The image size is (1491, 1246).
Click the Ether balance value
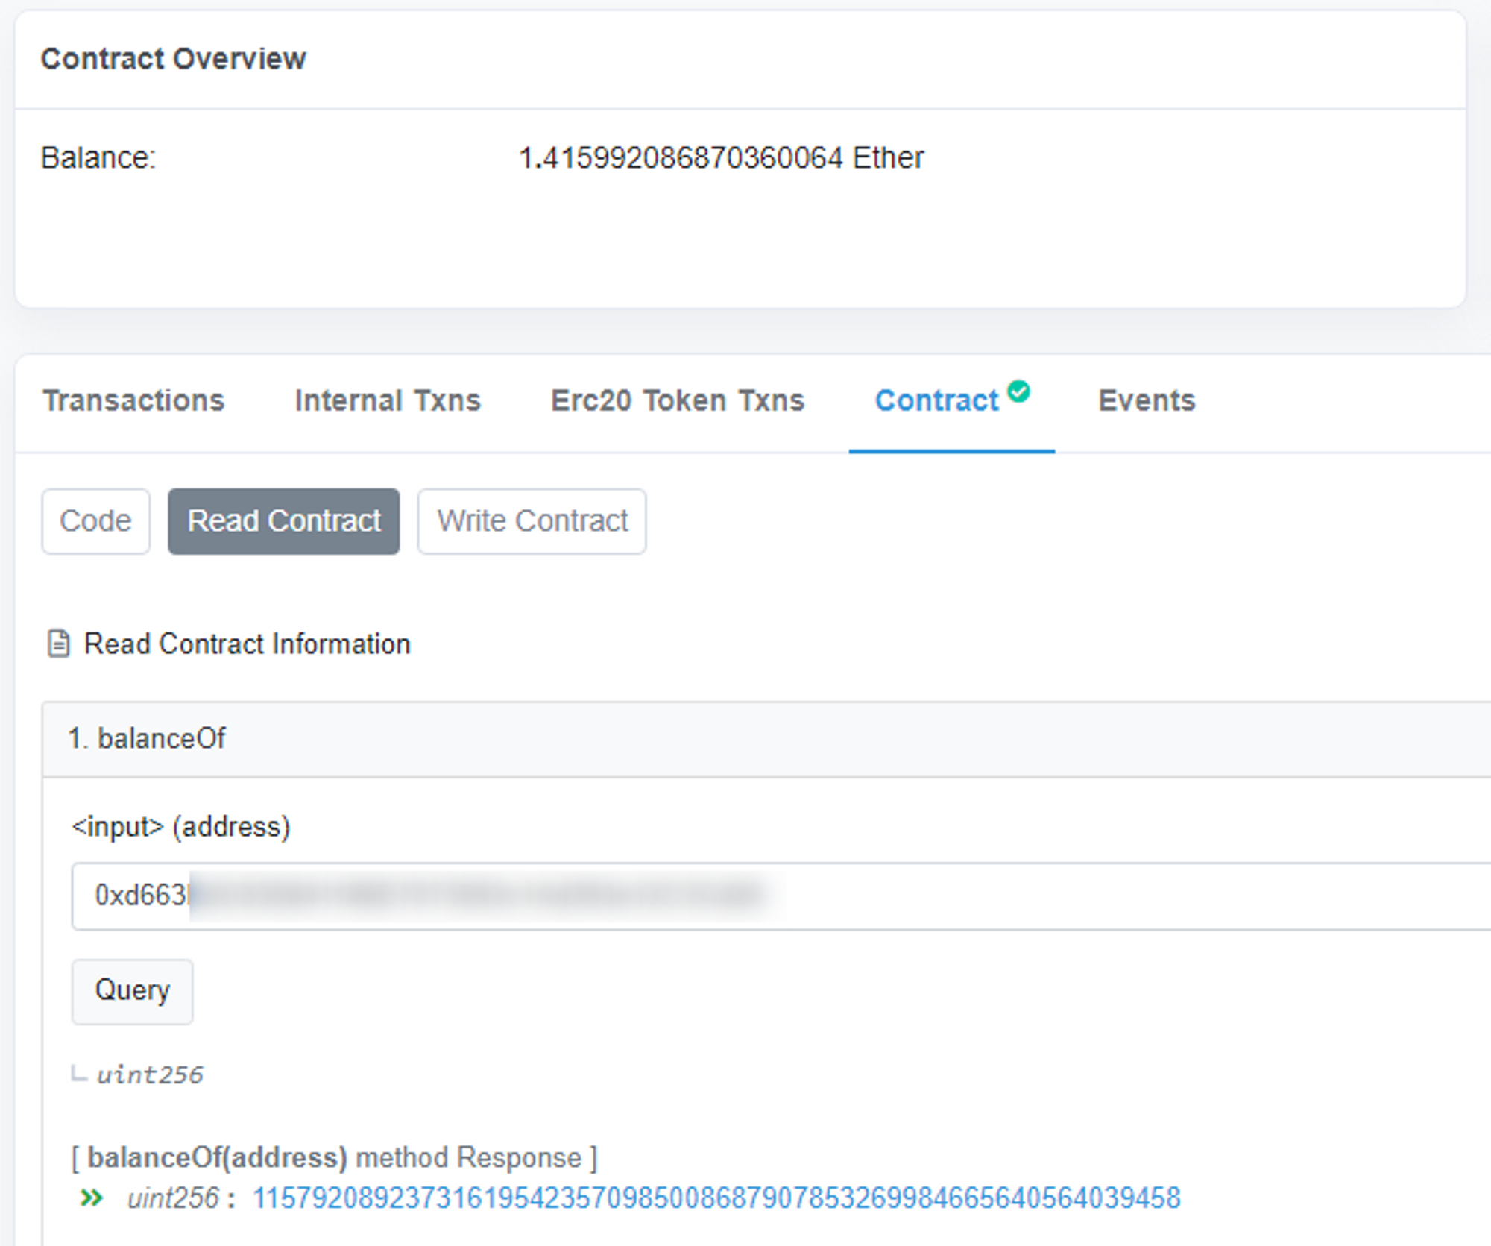click(x=720, y=158)
